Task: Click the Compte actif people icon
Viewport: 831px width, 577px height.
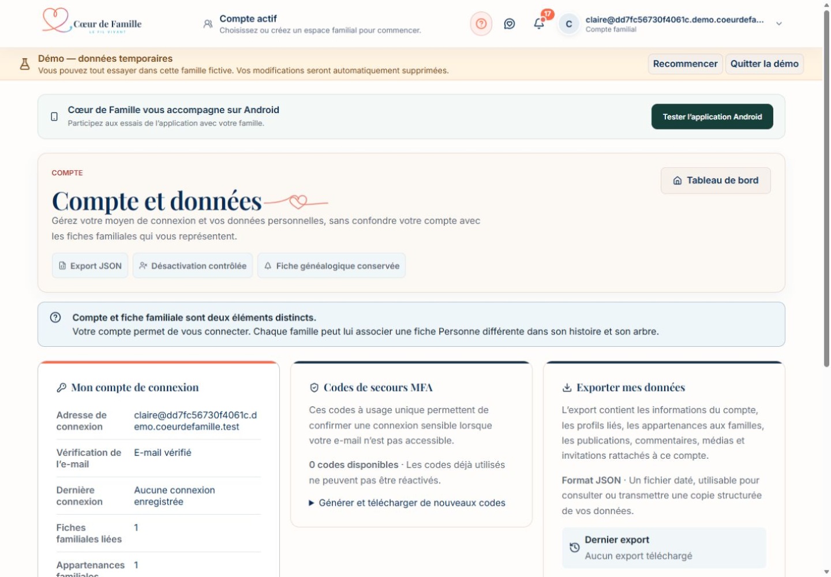Action: click(208, 24)
